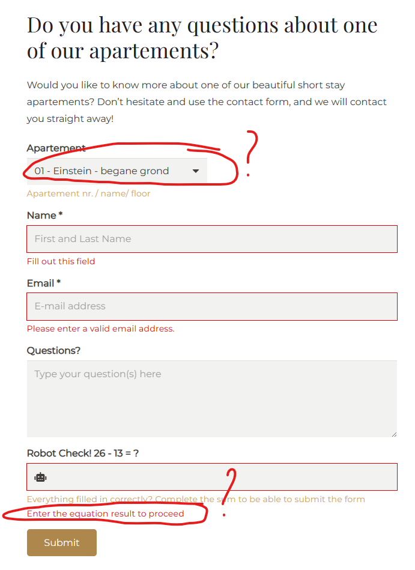Click 'Please enter a valid email address.' error
The height and width of the screenshot is (570, 415).
(101, 329)
